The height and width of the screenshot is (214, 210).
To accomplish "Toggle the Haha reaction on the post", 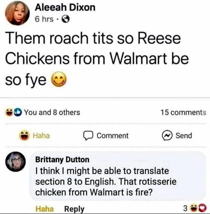I will point(35,135).
